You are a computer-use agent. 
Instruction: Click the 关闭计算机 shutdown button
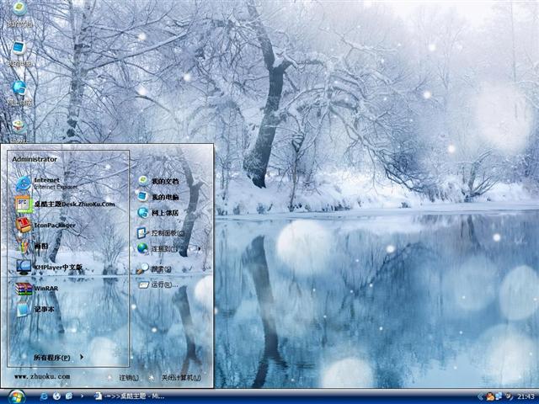click(180, 378)
